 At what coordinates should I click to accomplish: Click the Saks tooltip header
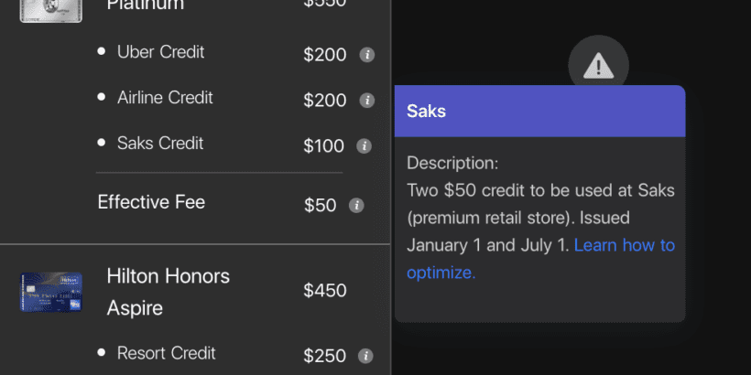click(x=539, y=111)
